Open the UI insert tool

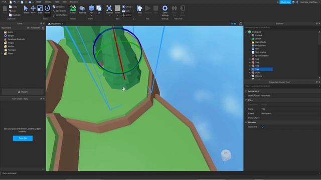point(99,9)
